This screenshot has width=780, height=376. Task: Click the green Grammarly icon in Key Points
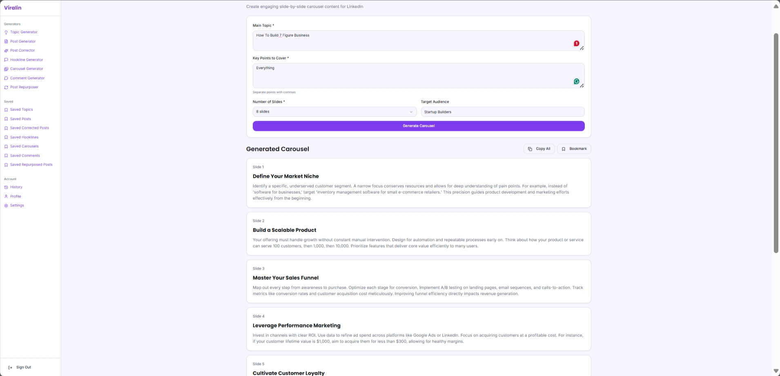point(576,81)
